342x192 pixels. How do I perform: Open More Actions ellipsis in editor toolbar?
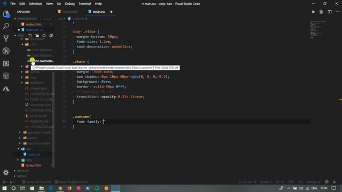[x=338, y=12]
